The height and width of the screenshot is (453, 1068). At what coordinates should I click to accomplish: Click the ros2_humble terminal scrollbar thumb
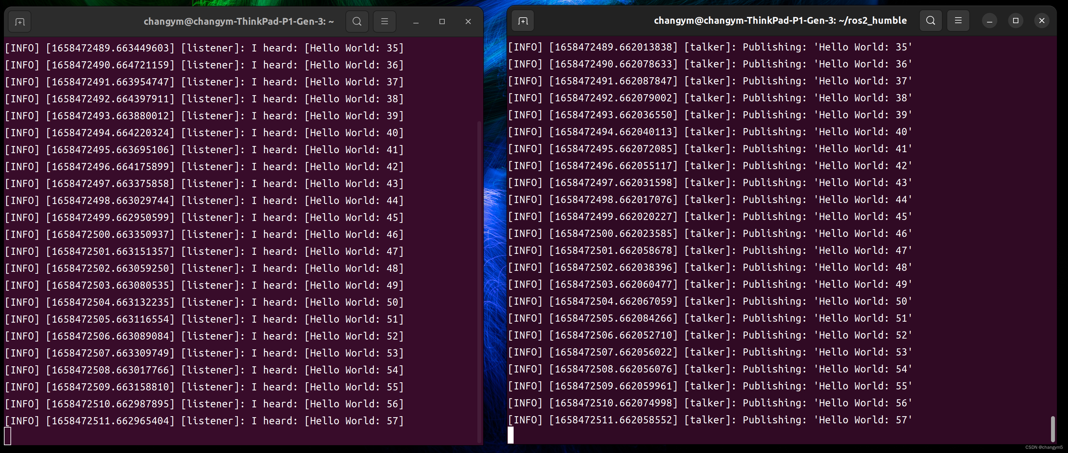pyautogui.click(x=1052, y=429)
